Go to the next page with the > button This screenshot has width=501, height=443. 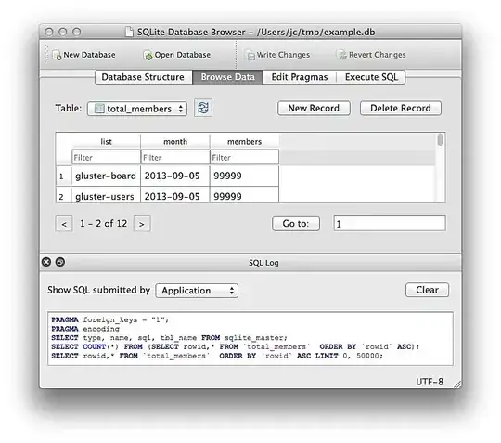(x=142, y=224)
